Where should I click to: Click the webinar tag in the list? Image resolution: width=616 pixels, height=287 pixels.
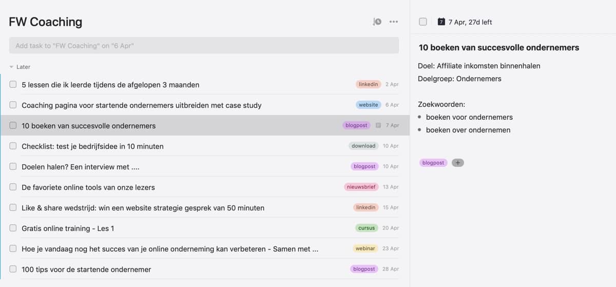[365, 248]
